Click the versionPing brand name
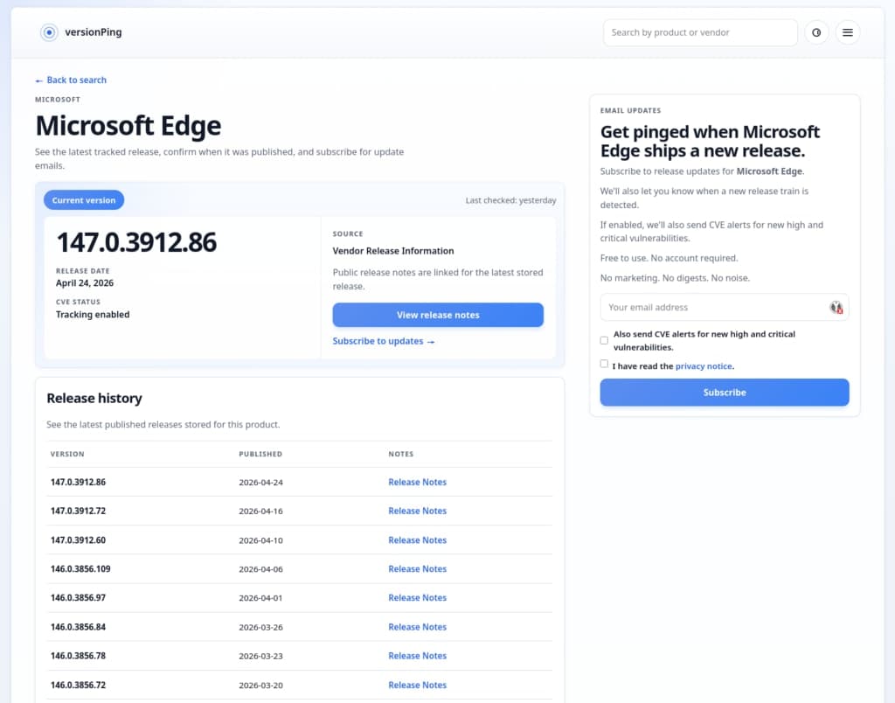The width and height of the screenshot is (895, 703). [x=93, y=32]
